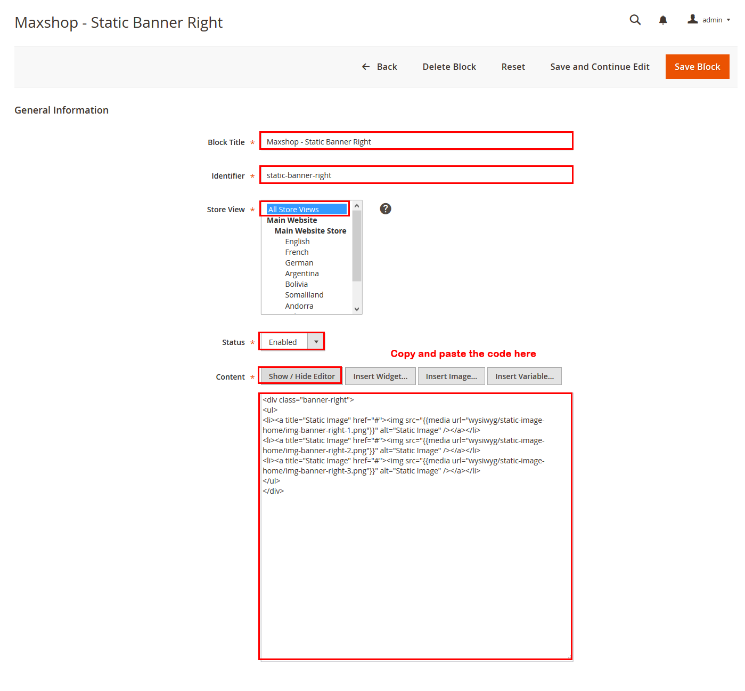This screenshot has height=691, width=745.
Task: Click the 'General Information' heading
Action: point(61,110)
